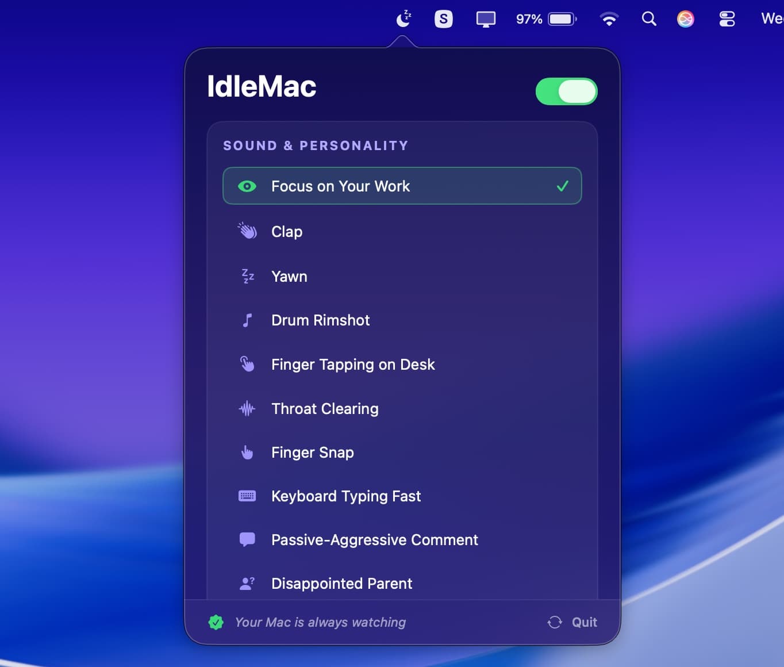The width and height of the screenshot is (784, 667).
Task: Open Spotlight search magnifier
Action: (x=649, y=19)
